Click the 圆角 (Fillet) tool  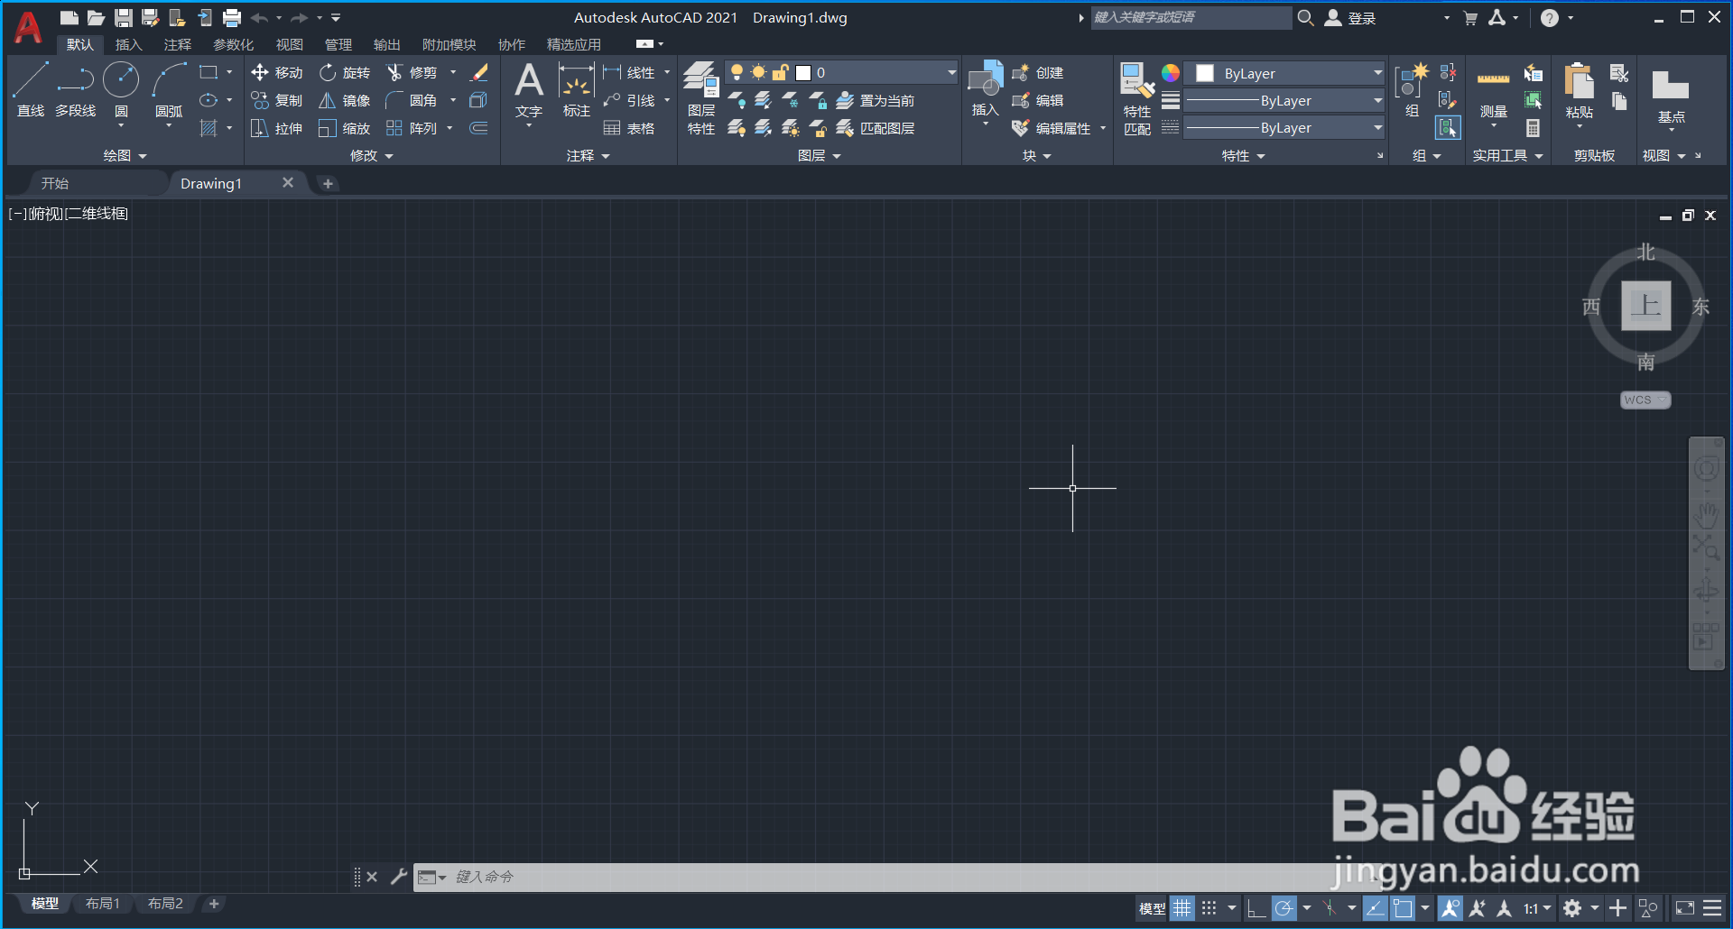click(x=412, y=100)
